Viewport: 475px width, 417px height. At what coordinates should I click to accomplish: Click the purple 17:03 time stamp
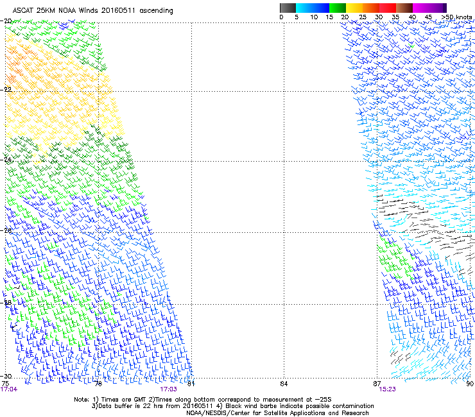point(168,389)
